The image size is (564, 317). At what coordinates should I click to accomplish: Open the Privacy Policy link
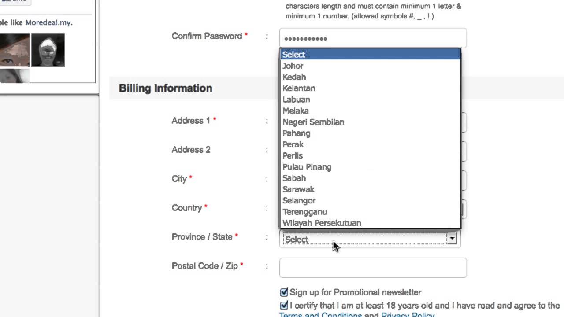408,315
